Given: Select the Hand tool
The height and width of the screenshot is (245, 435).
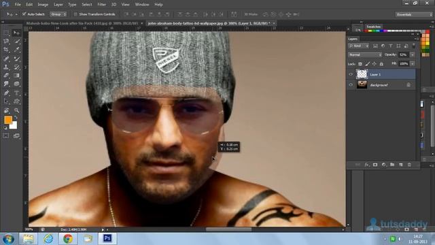Looking at the screenshot, I should 6,110.
